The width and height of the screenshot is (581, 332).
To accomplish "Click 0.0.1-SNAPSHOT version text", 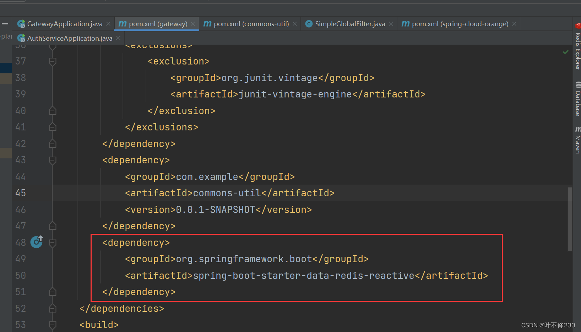I will tap(216, 210).
